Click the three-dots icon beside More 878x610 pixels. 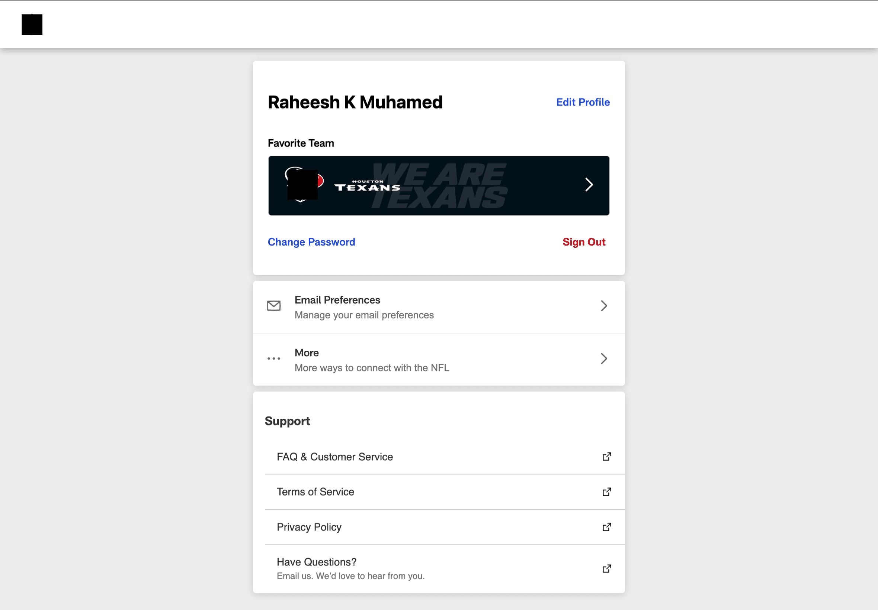[x=273, y=358]
